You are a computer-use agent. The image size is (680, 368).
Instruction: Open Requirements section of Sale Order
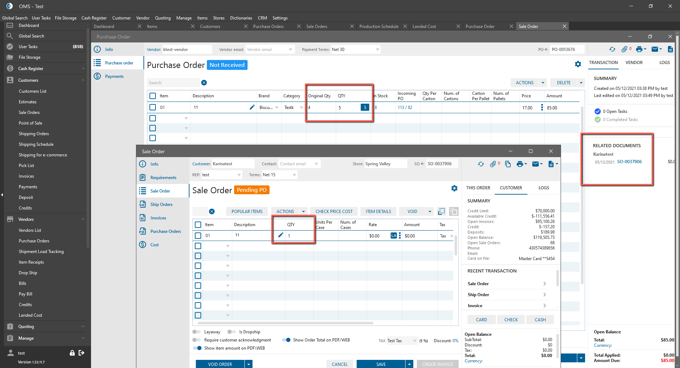click(163, 178)
